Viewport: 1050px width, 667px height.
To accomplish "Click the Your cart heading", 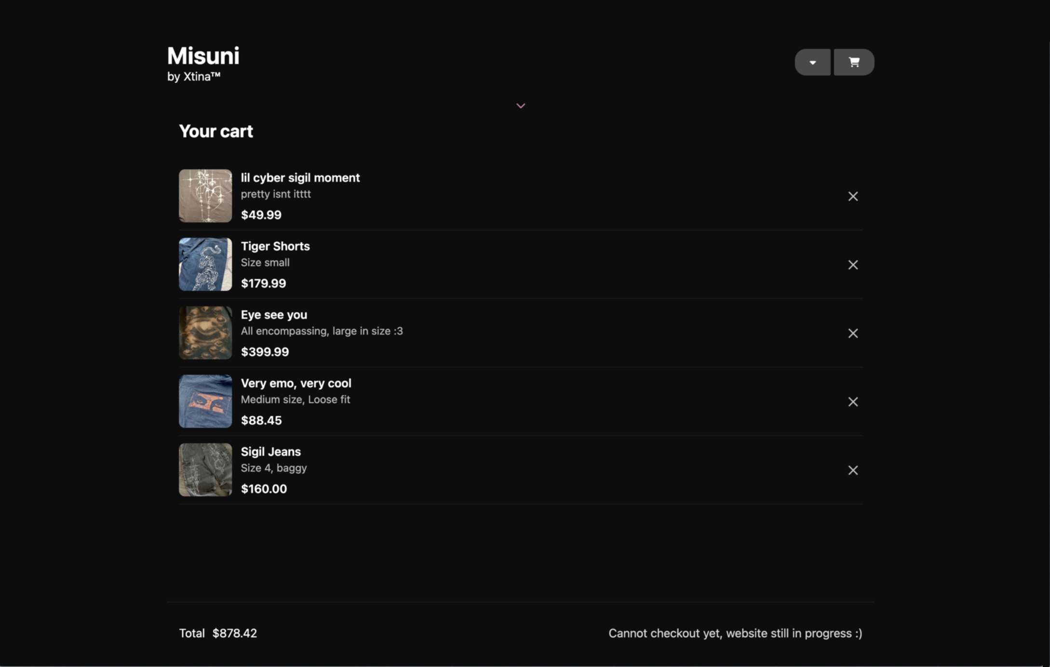I will click(x=215, y=131).
